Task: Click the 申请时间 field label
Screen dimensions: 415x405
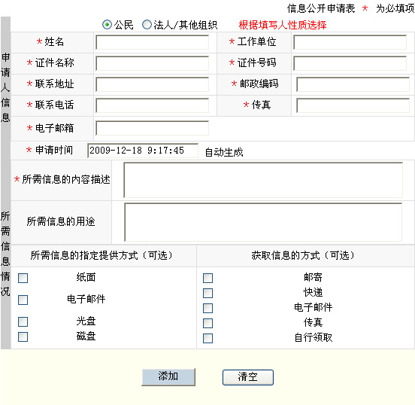Action: pos(54,150)
